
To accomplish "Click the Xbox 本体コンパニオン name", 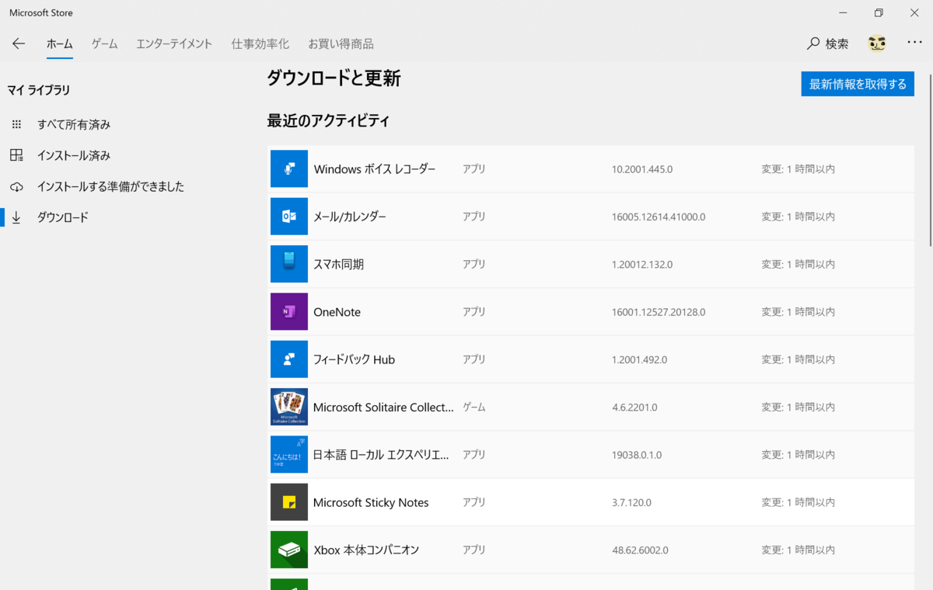I will [x=366, y=550].
